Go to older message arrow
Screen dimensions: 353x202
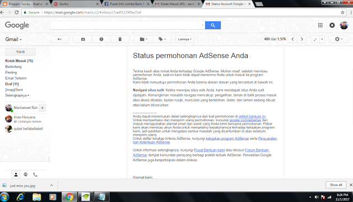click(x=301, y=39)
